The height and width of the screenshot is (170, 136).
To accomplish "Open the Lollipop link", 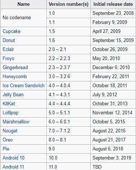I will click(10, 113).
